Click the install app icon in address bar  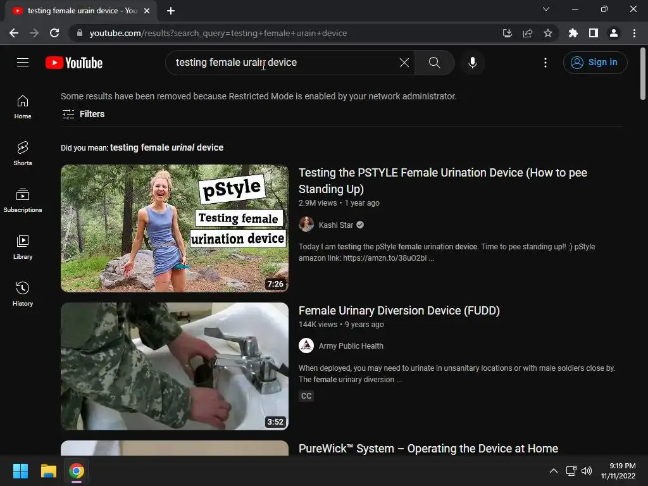coord(507,33)
